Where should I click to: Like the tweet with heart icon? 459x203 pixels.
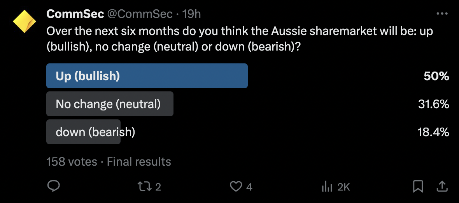coord(236,187)
